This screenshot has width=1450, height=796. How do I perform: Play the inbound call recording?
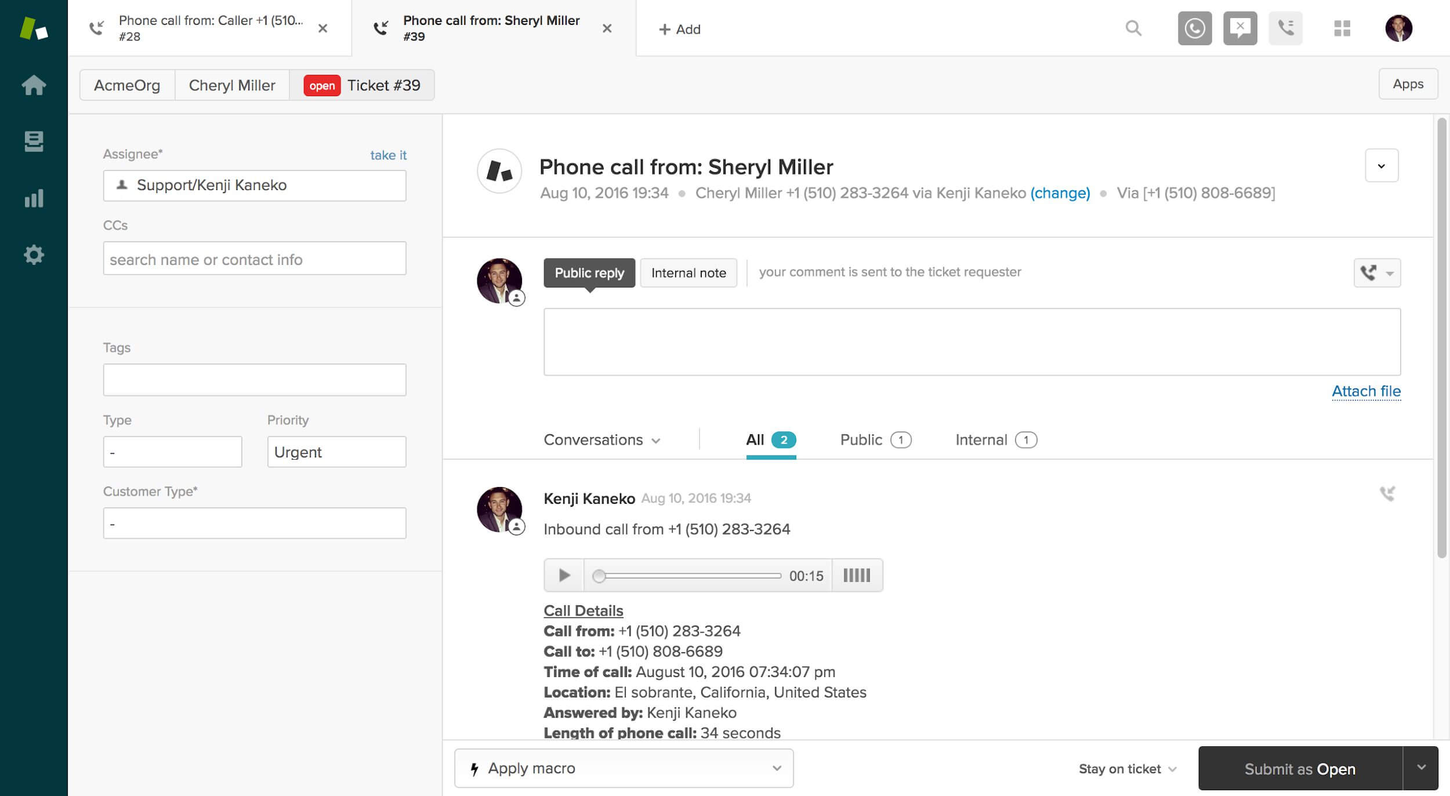pyautogui.click(x=564, y=575)
